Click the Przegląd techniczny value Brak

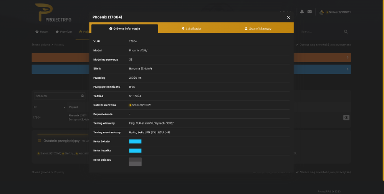[x=132, y=87]
